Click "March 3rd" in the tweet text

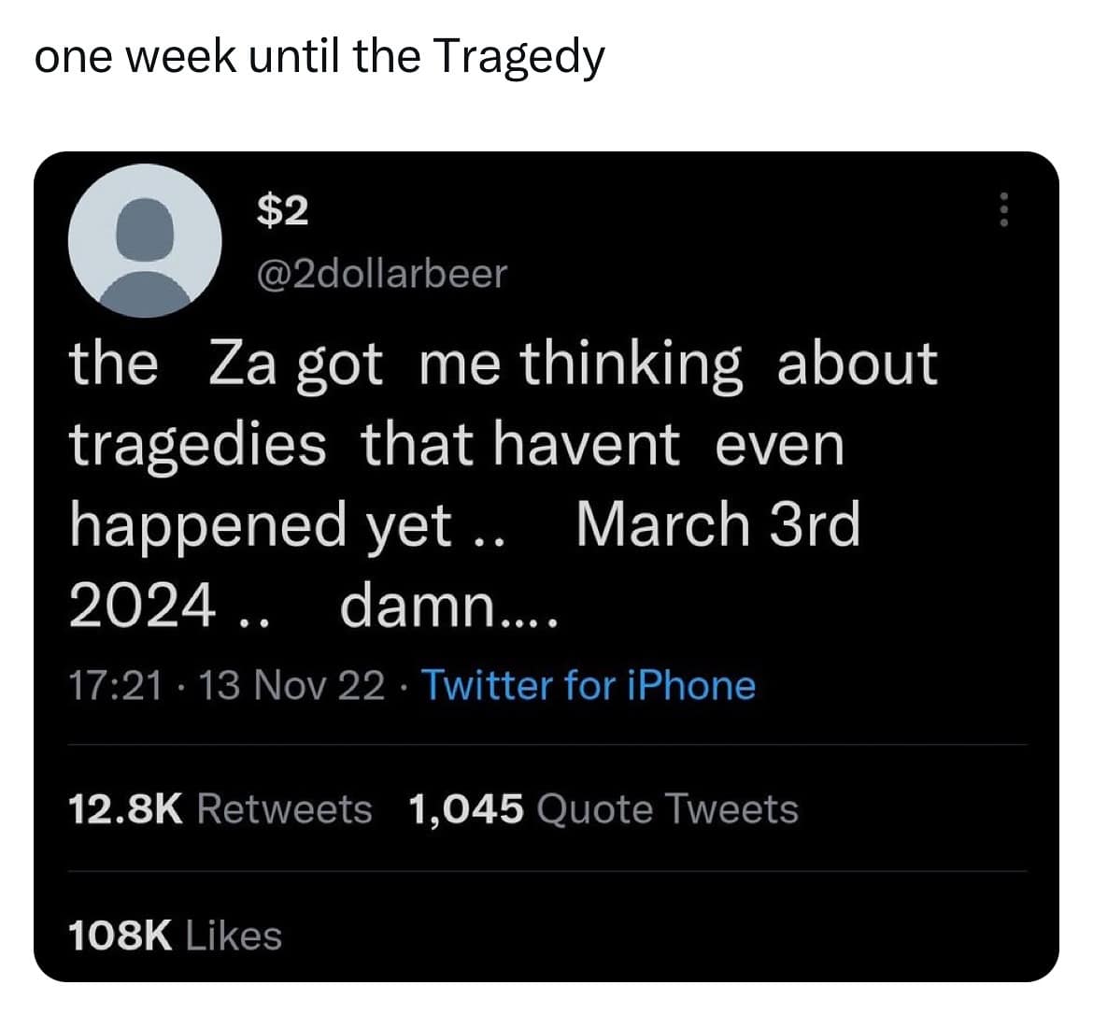point(717,525)
